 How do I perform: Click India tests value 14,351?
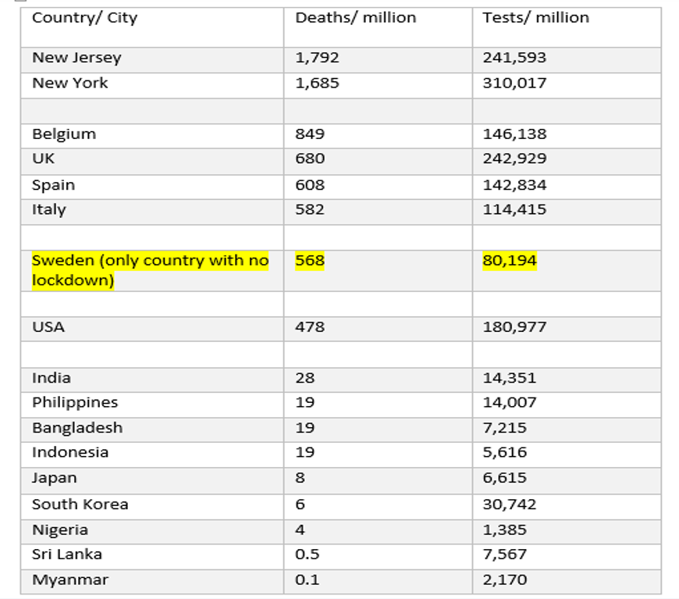click(x=510, y=378)
